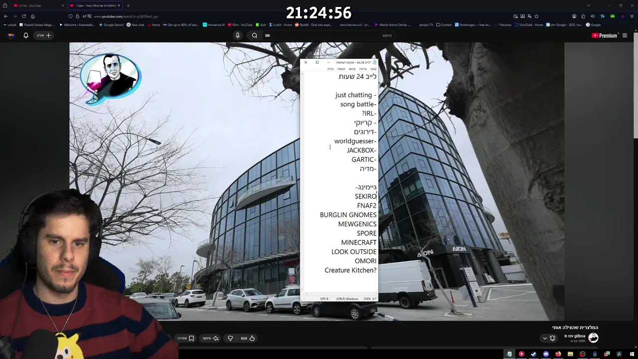638x359 pixels.
Task: Click 'LOOK OUTSIDE' text in Notepad
Action: coord(354,252)
